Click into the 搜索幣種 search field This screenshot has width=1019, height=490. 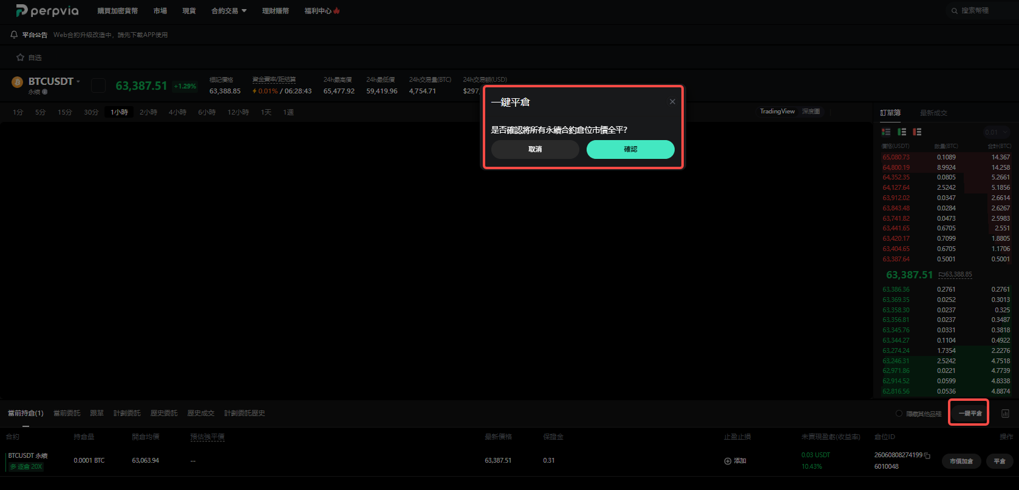tap(981, 11)
